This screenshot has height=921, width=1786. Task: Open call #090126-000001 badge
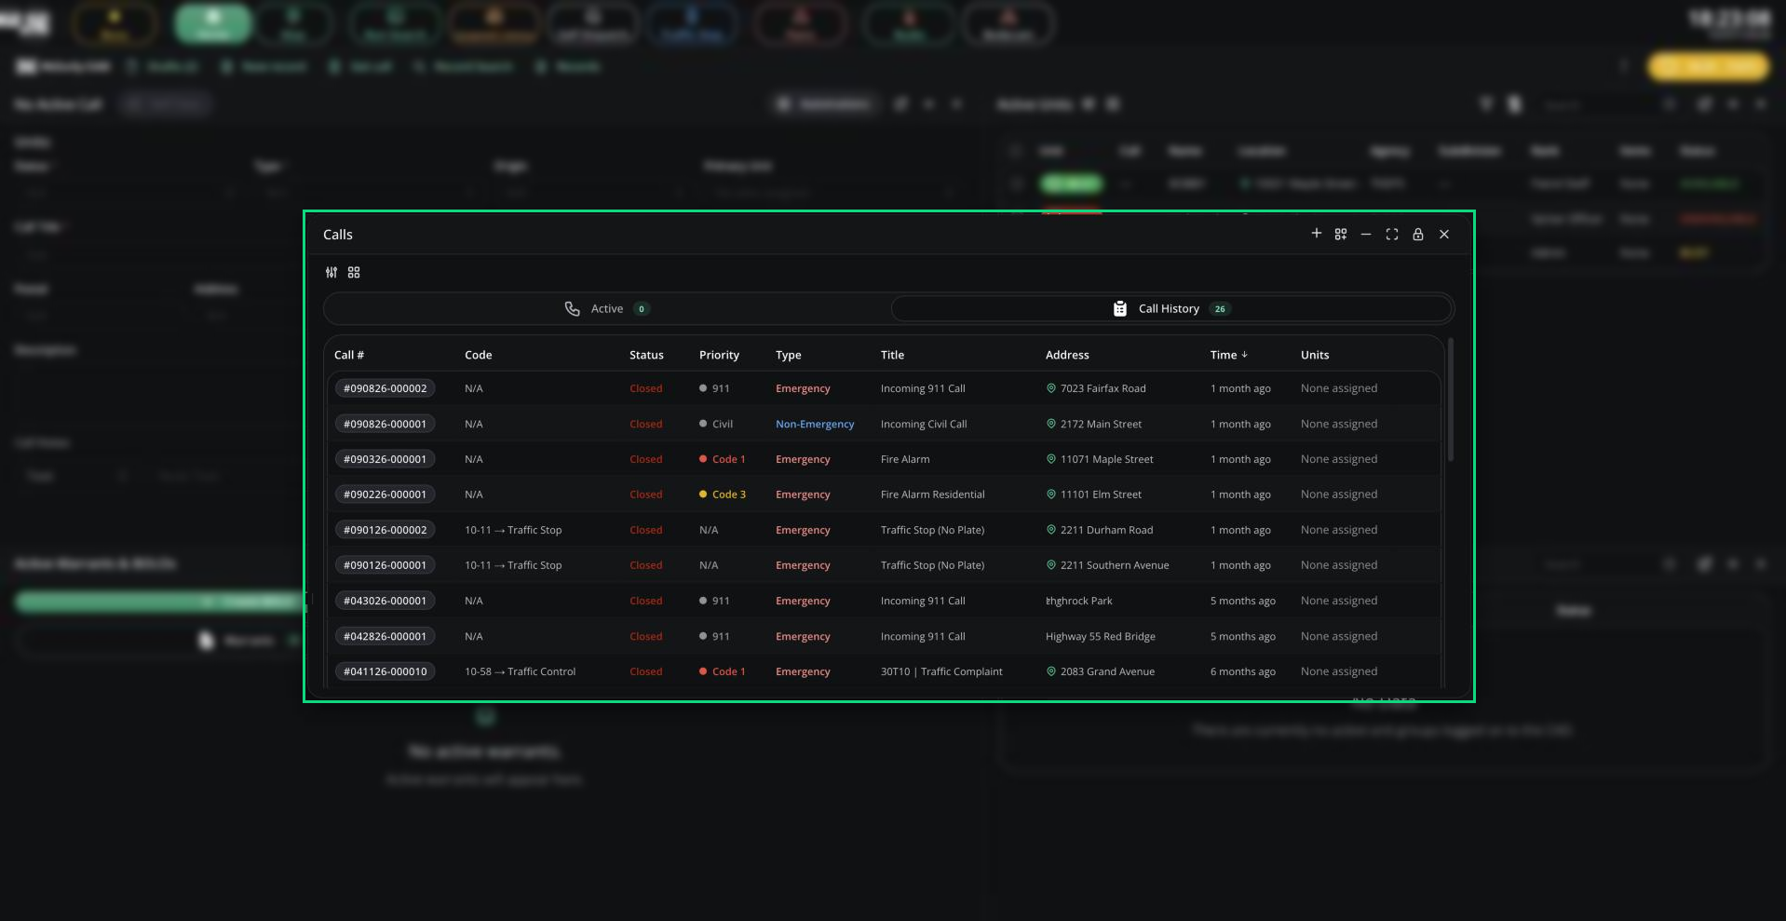[385, 565]
